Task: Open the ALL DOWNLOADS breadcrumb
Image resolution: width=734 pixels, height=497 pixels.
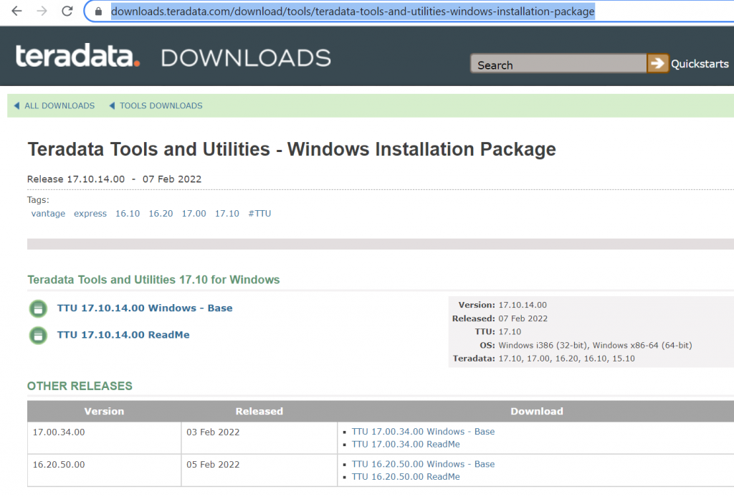Action: [59, 105]
